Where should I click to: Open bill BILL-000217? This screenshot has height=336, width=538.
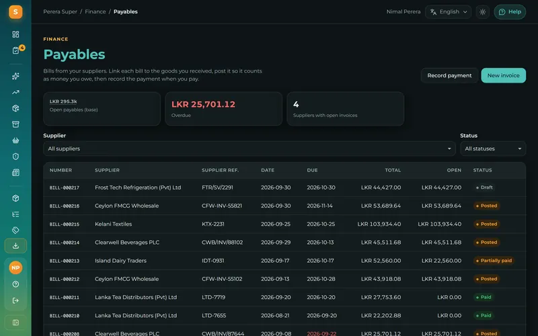click(x=64, y=187)
